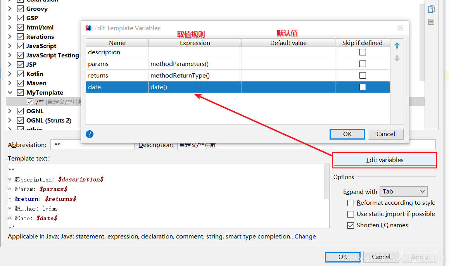Image resolution: width=449 pixels, height=266 pixels.
Task: Click inside the Template text editor
Action: click(x=166, y=196)
